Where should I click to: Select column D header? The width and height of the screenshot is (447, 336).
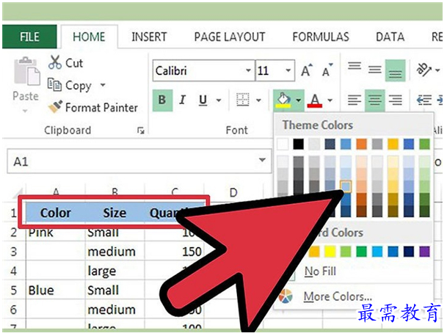(233, 193)
